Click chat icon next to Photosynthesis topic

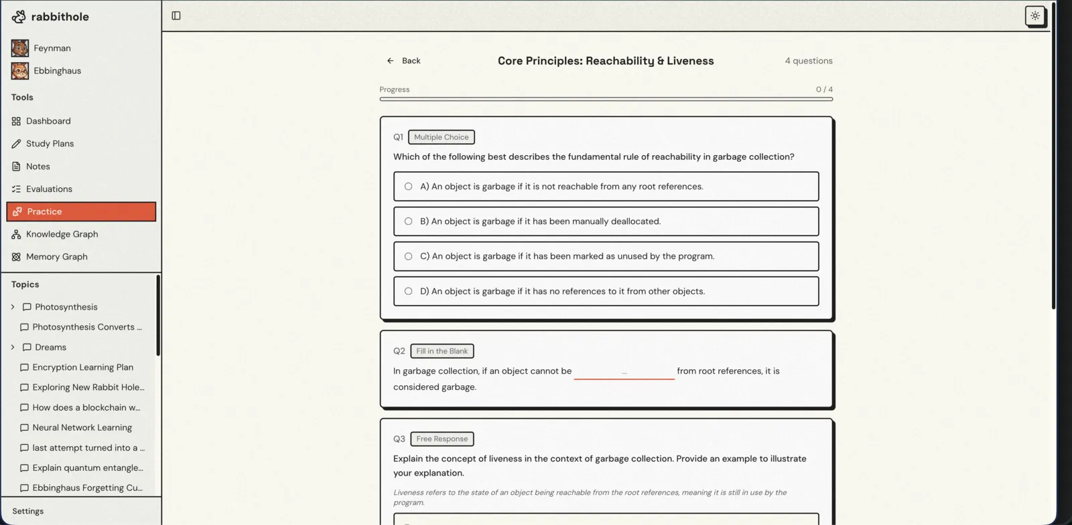[27, 307]
